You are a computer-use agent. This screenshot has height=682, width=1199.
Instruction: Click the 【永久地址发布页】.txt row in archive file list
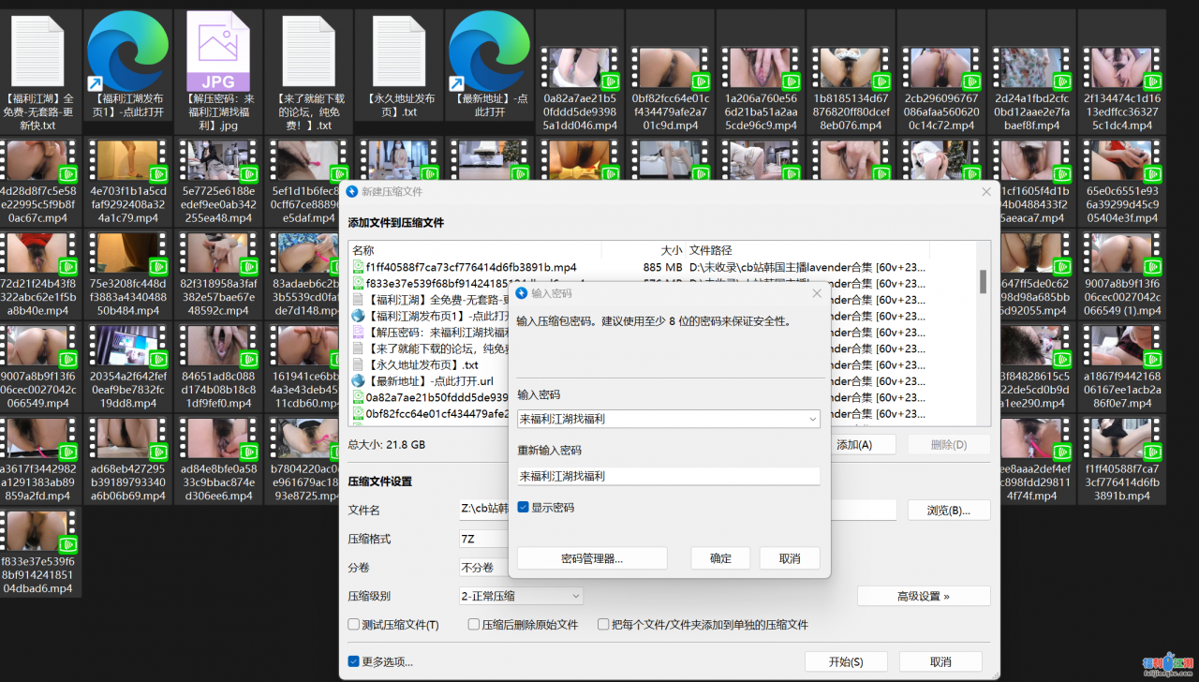coord(423,364)
